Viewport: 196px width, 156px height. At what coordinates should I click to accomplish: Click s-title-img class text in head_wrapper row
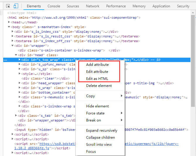point(144,83)
